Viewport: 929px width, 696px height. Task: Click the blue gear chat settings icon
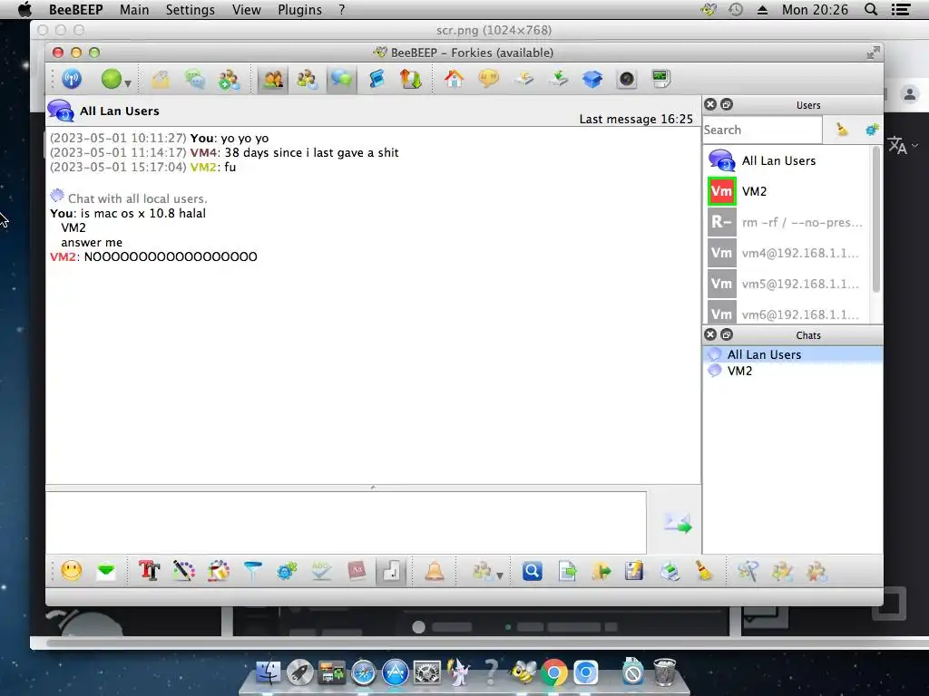coord(287,571)
